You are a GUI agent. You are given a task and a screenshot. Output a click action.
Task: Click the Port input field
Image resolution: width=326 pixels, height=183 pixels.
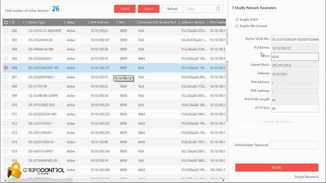click(295, 56)
